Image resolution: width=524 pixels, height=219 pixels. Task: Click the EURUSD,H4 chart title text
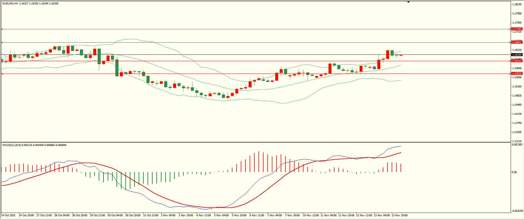click(x=10, y=4)
